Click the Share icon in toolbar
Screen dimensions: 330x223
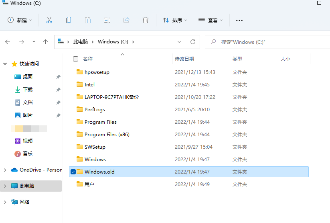pyautogui.click(x=126, y=20)
